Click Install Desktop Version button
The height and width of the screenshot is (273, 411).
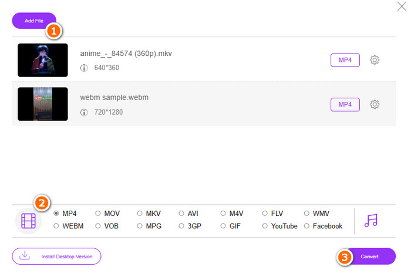pos(56,257)
